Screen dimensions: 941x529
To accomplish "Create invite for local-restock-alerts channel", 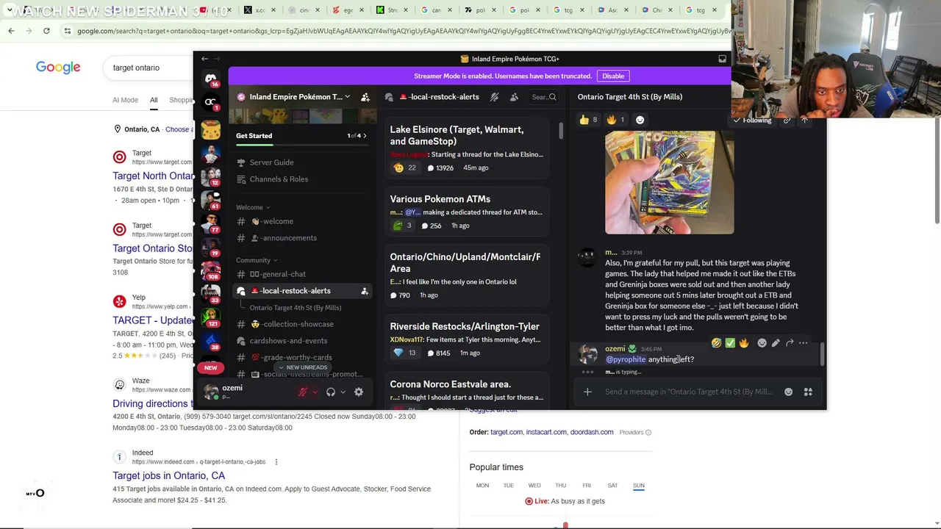I will (x=365, y=291).
